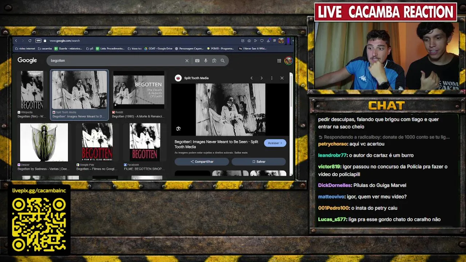This screenshot has width=466, height=262.
Task: Open the downloads icon in browser toolbar
Action: coord(268,41)
